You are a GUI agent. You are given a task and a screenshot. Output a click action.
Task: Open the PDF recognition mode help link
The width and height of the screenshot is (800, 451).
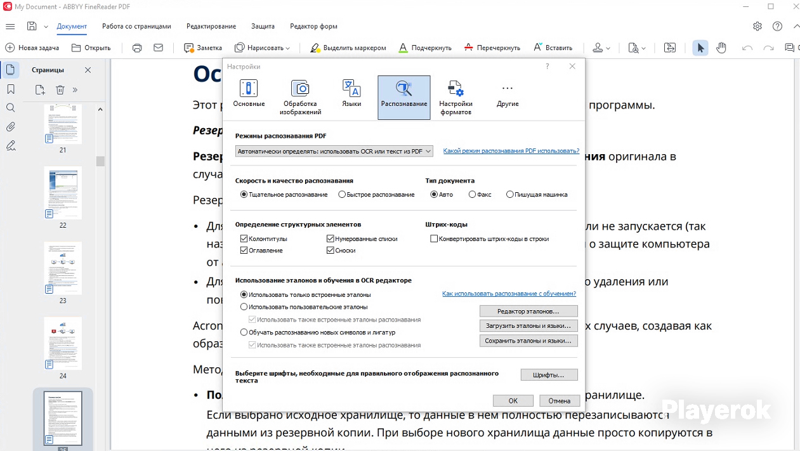pos(511,151)
